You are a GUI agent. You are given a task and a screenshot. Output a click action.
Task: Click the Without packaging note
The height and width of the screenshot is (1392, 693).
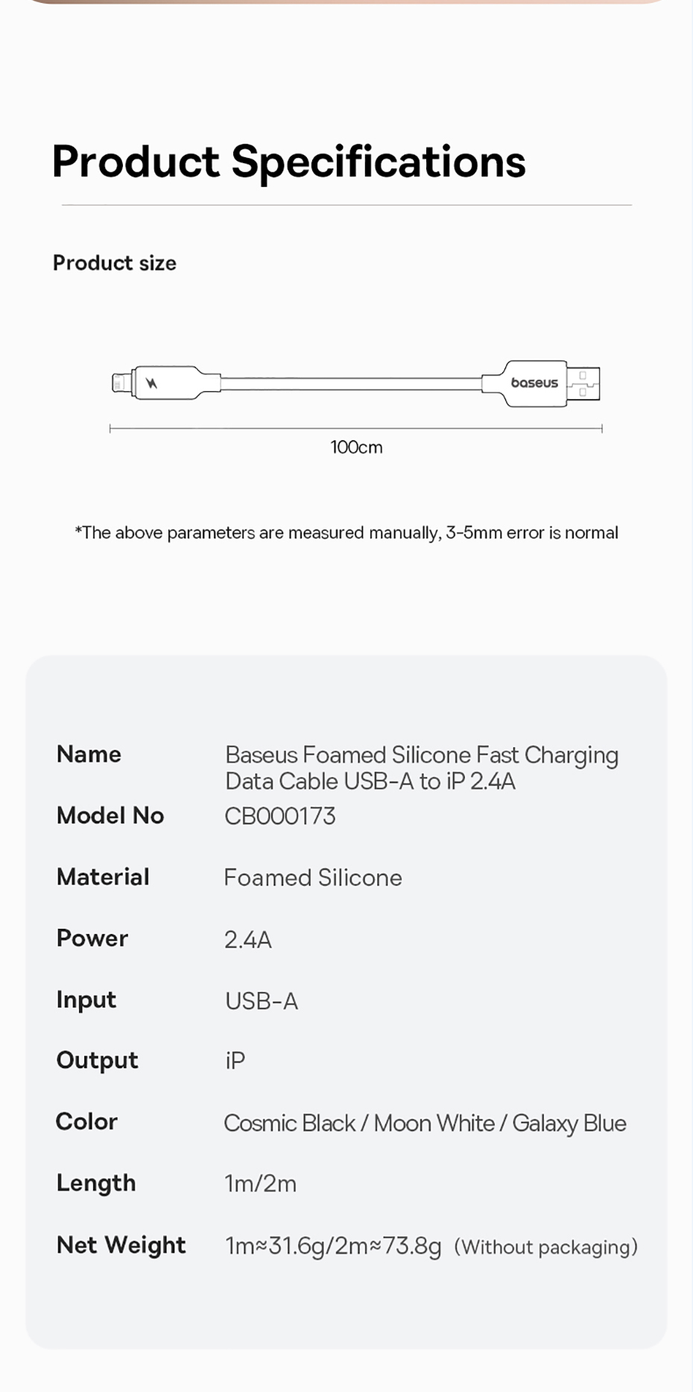(546, 1248)
